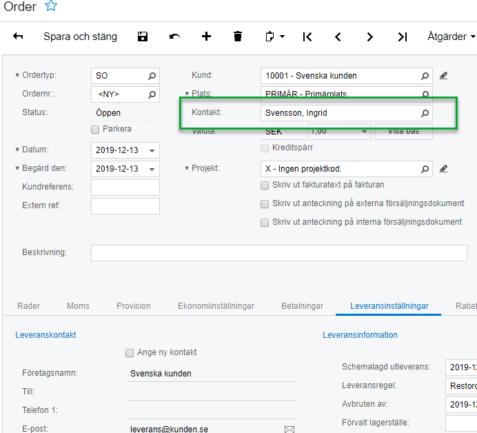This screenshot has height=433, width=477.
Task: Add a new order with plus icon
Action: (x=206, y=37)
